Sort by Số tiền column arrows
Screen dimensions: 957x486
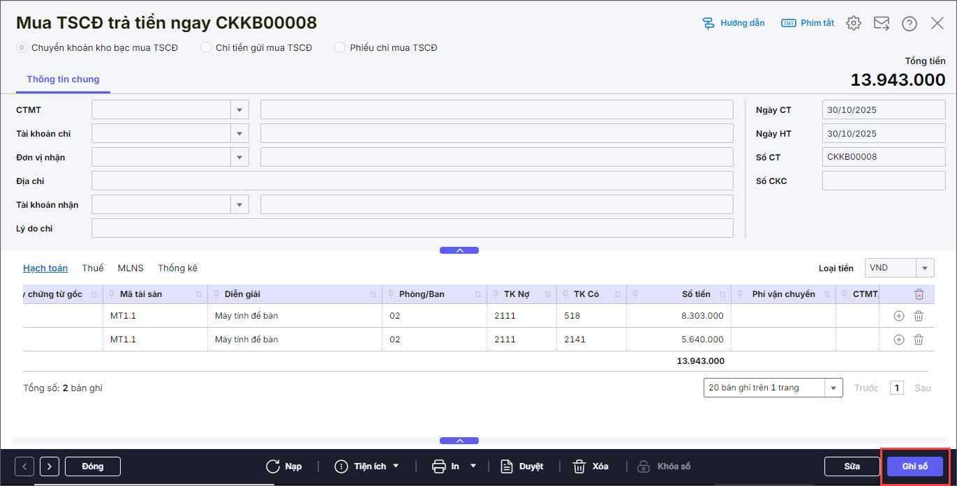click(x=722, y=294)
